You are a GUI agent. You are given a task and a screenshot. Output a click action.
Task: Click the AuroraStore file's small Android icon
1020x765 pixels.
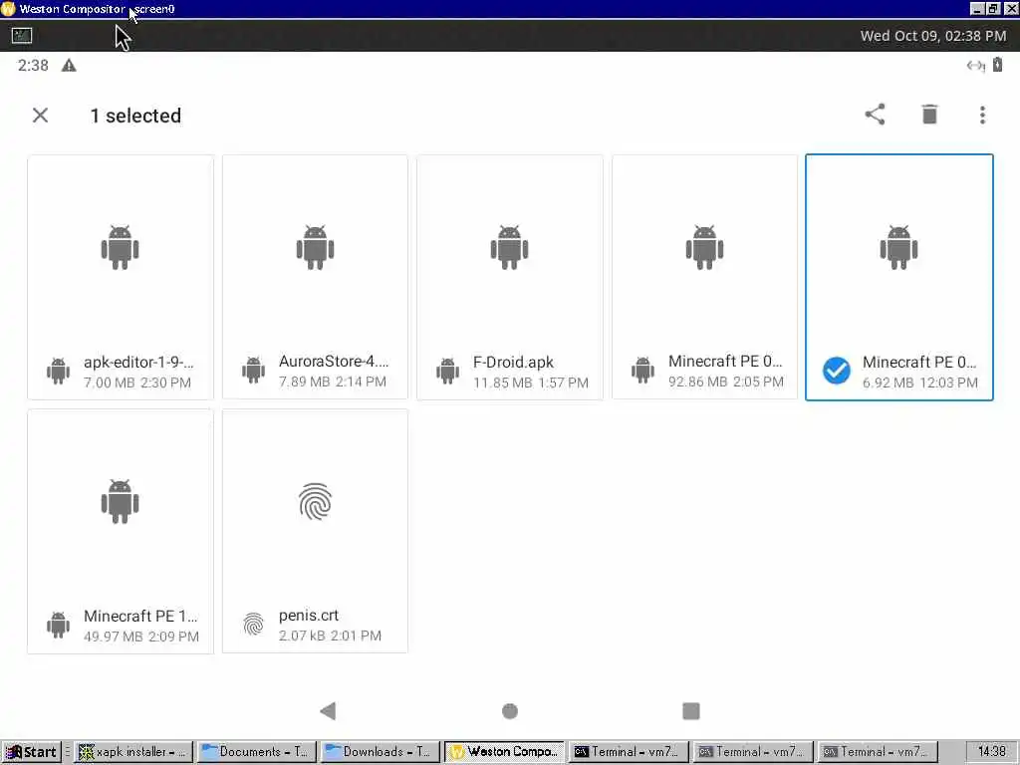[253, 371]
